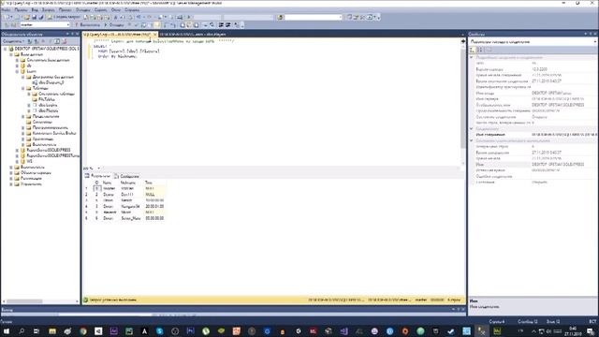Open the Соединить dropdown in Object Explorer
Image resolution: width=599 pixels, height=337 pixels.
14,41
